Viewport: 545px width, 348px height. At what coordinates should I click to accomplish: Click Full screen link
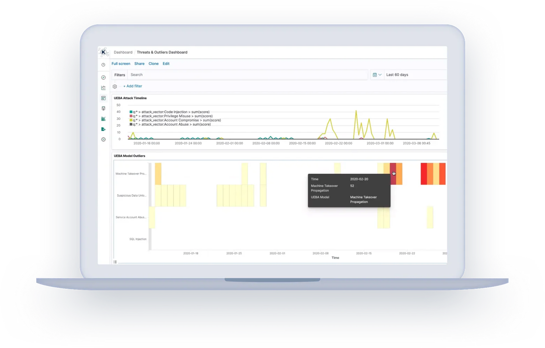pyautogui.click(x=121, y=64)
